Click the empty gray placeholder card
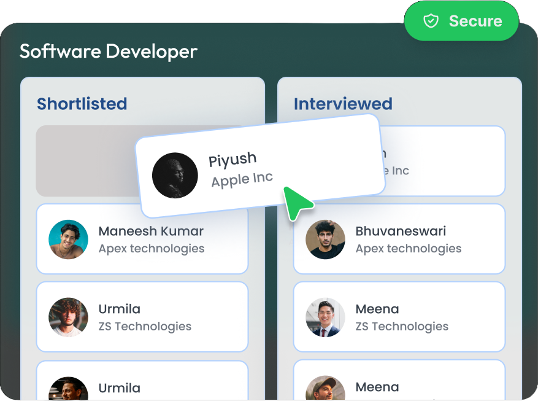 coord(86,161)
